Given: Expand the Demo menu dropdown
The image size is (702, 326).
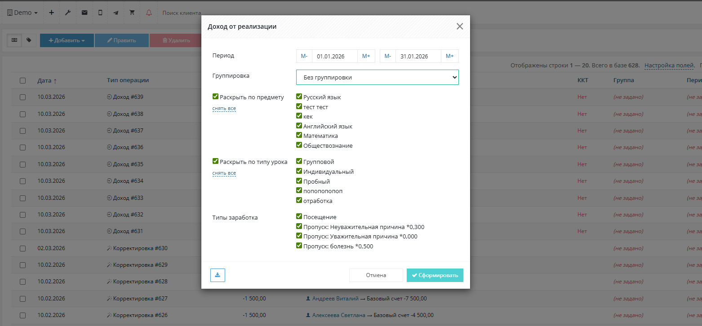Looking at the screenshot, I should coord(22,13).
